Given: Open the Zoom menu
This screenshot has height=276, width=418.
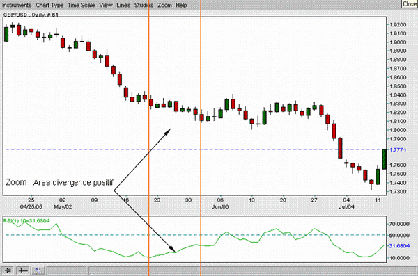Looking at the screenshot, I should tap(164, 5).
